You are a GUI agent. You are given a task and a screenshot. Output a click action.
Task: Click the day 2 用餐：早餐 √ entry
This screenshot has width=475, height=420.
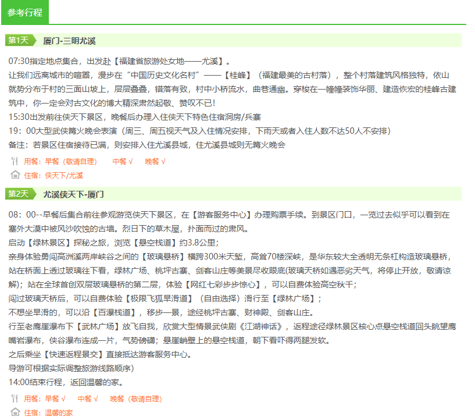(45, 399)
